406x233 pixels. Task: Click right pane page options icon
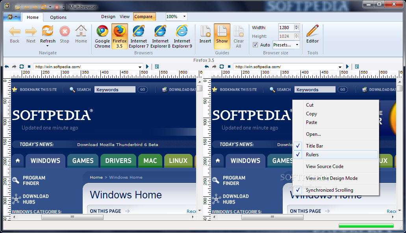coord(357,67)
